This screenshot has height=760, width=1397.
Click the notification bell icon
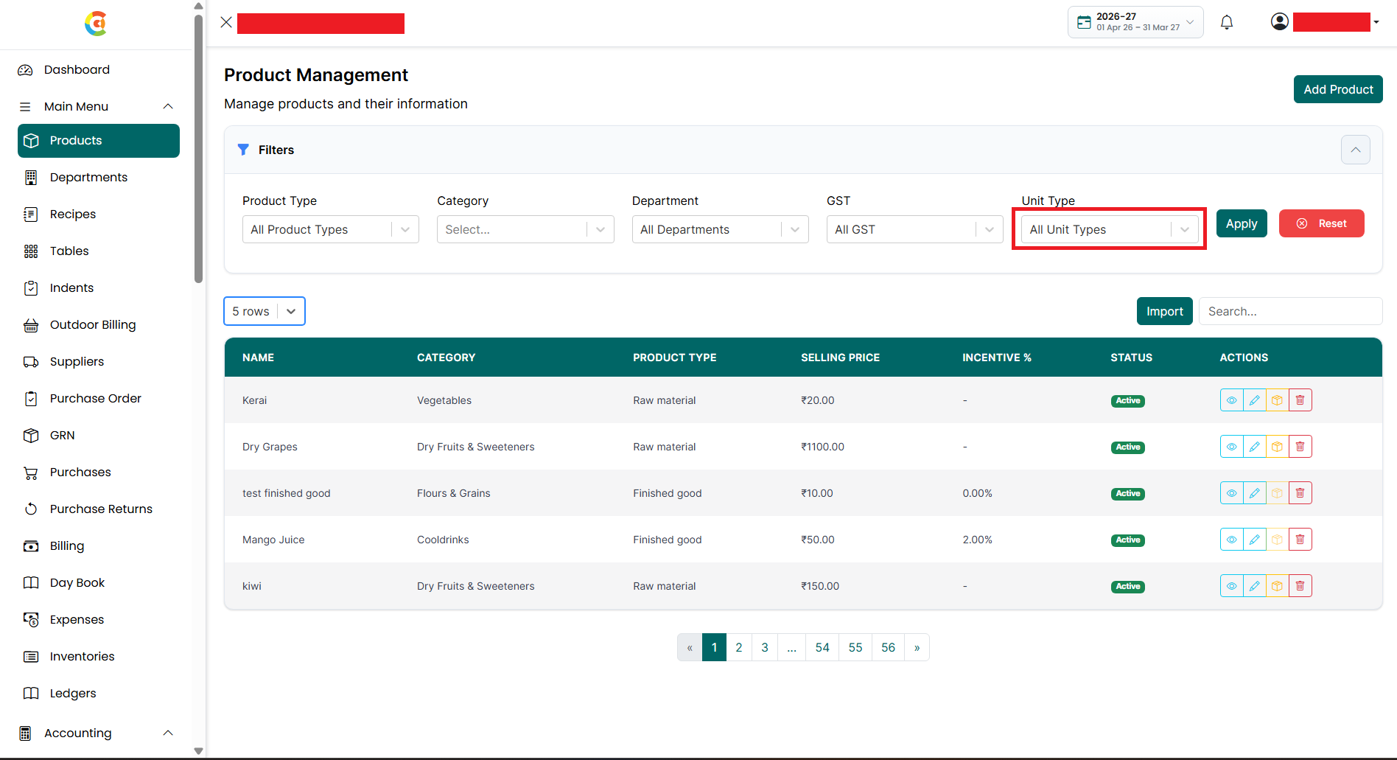coord(1227,22)
